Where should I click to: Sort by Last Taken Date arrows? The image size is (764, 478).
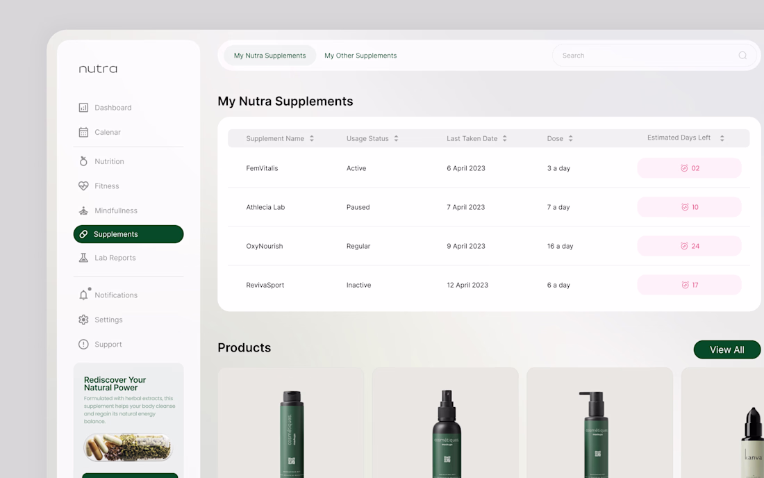505,138
